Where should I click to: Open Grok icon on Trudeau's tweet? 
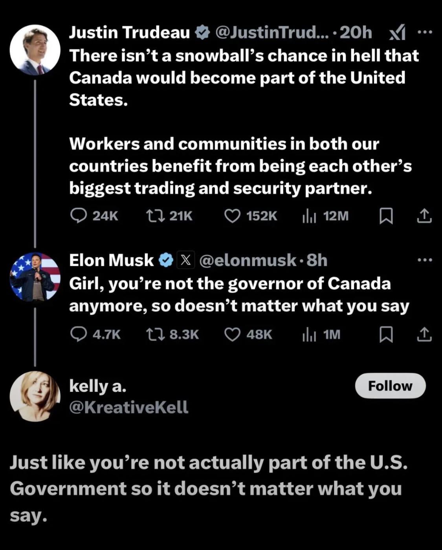397,33
